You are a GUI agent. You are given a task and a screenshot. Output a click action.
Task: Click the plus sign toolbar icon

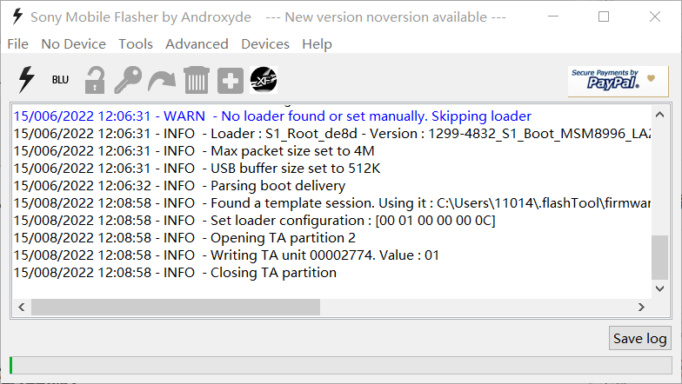(x=231, y=80)
